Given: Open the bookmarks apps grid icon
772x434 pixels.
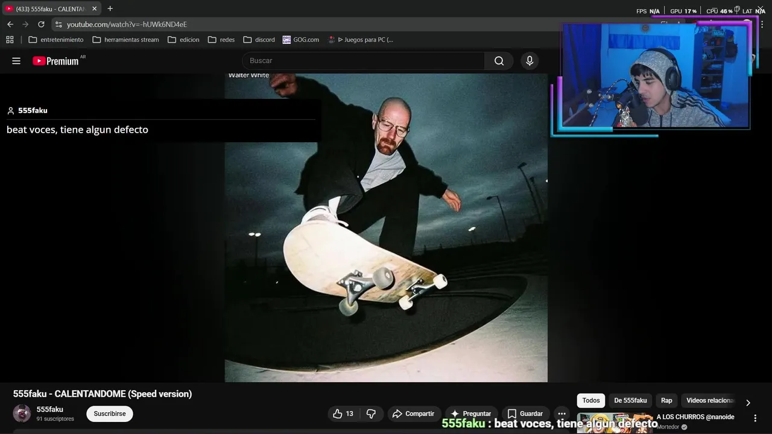Looking at the screenshot, I should pyautogui.click(x=10, y=40).
